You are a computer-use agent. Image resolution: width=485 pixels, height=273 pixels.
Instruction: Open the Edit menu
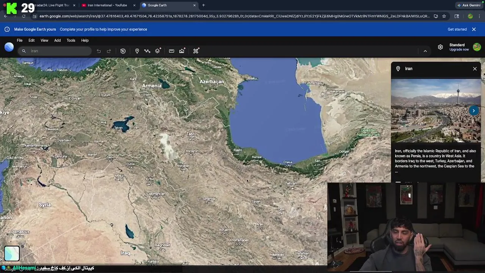click(x=31, y=40)
